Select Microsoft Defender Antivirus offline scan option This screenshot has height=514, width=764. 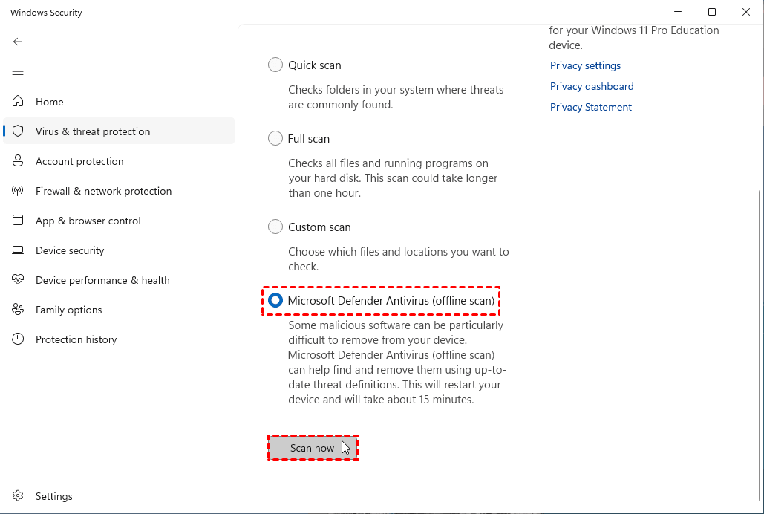(x=275, y=301)
